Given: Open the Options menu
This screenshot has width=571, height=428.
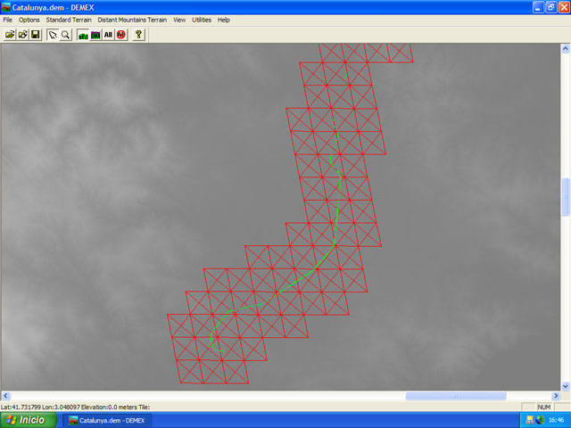Looking at the screenshot, I should click(x=29, y=20).
